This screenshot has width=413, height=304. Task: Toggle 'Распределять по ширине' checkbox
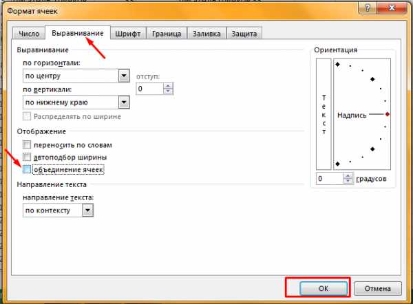[x=27, y=116]
